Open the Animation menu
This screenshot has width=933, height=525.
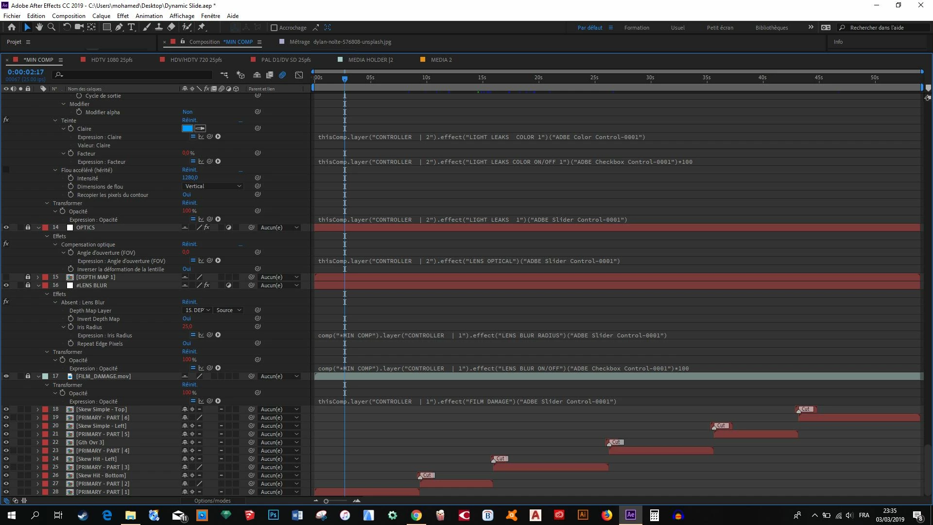(x=149, y=16)
